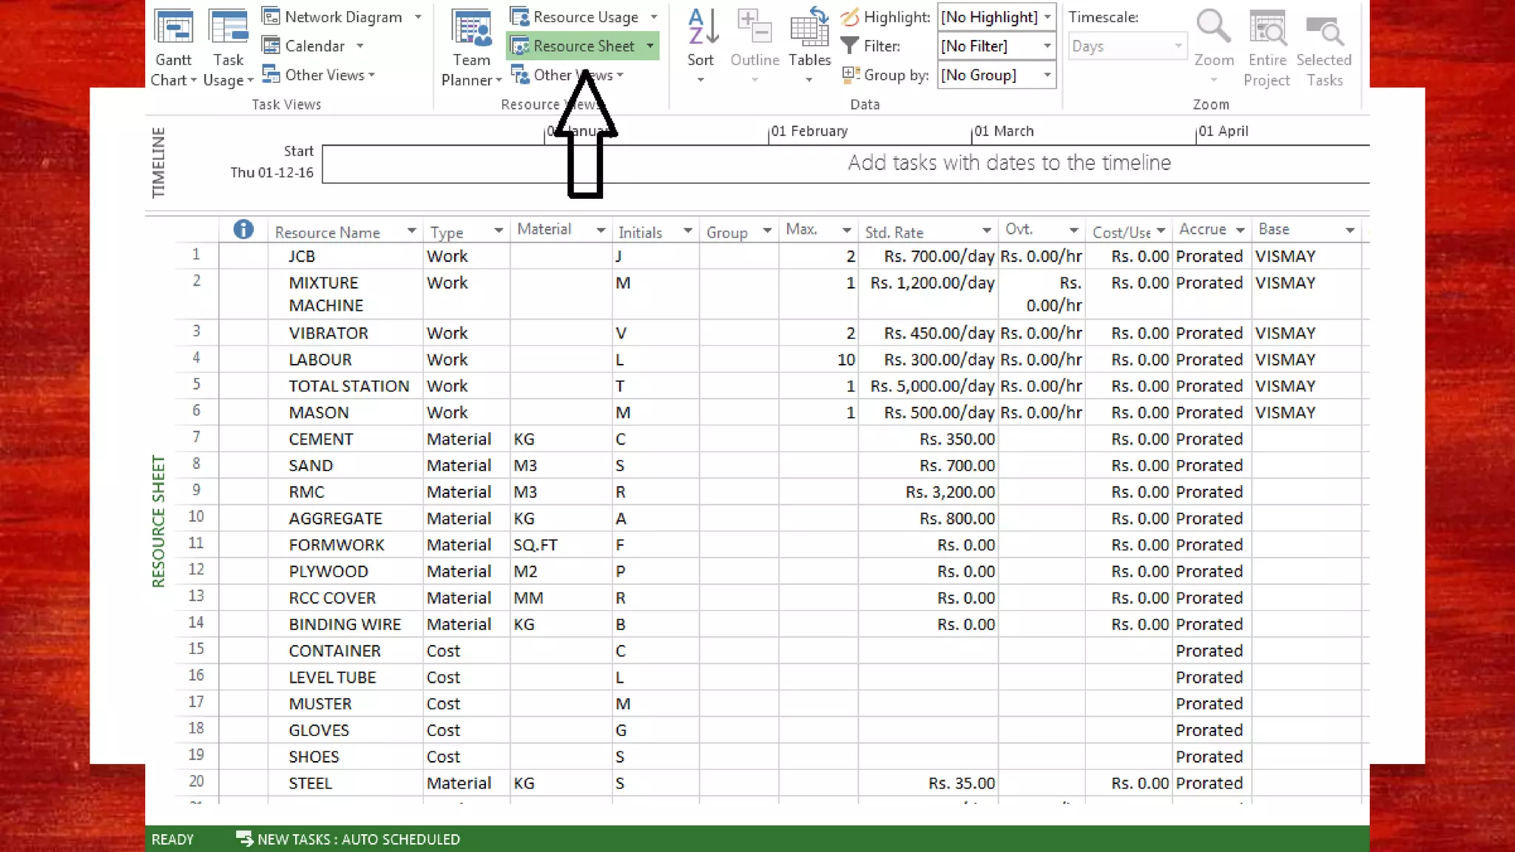Open Other Views menu in Task Views
Image resolution: width=1515 pixels, height=852 pixels.
pos(323,75)
